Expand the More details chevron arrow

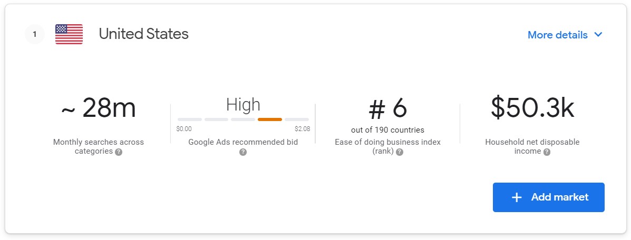pos(598,35)
